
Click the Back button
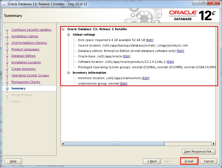coord(152,161)
